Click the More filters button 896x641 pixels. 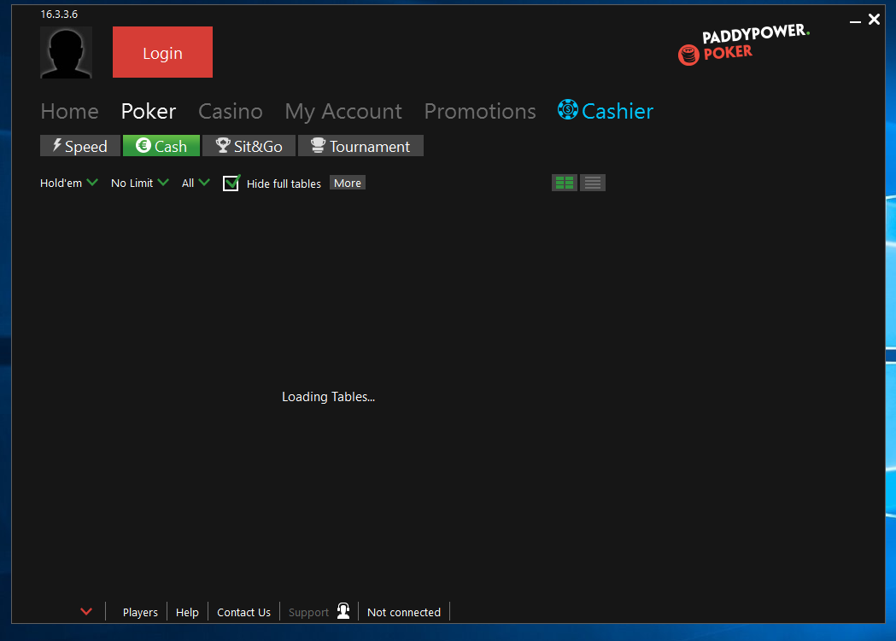(348, 183)
